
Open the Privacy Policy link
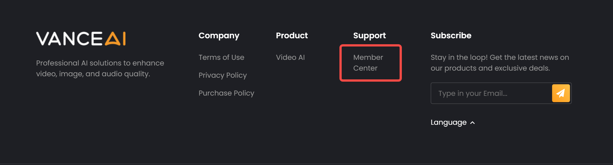[222, 75]
